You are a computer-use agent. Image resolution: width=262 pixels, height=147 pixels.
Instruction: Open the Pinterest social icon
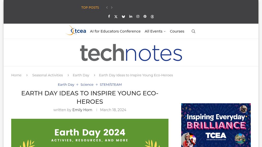(x=145, y=17)
